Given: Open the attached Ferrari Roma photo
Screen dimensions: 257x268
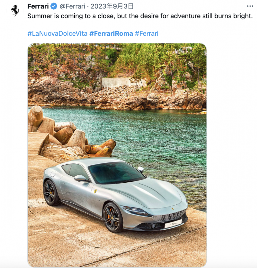Looking at the screenshot, I should click(x=117, y=155).
